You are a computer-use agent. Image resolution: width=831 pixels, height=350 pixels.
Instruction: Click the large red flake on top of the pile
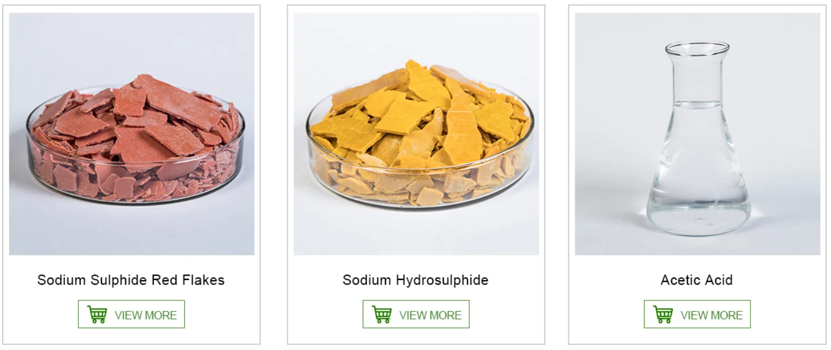click(176, 101)
